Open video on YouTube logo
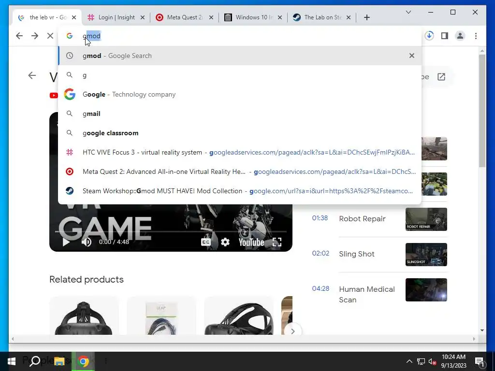This screenshot has height=371, width=495. tap(251, 243)
